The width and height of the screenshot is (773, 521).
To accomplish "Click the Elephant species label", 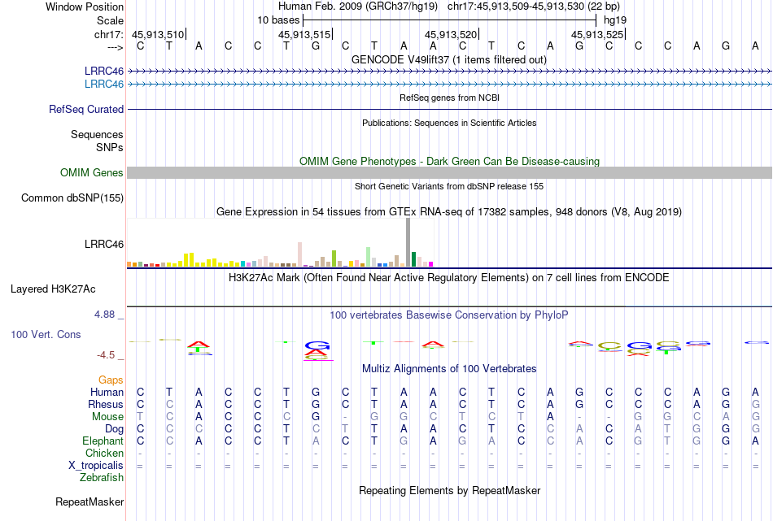I will tap(103, 441).
